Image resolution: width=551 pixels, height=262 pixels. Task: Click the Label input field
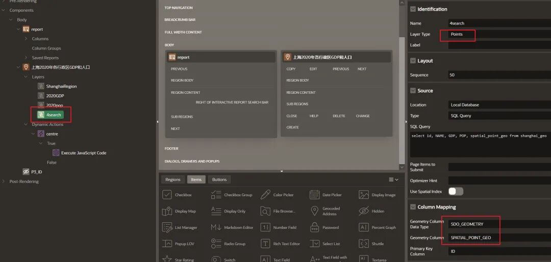tap(499, 45)
